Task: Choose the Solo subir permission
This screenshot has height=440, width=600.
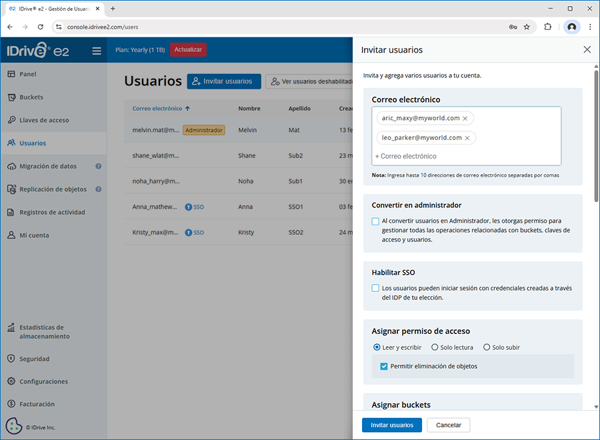Action: 487,347
